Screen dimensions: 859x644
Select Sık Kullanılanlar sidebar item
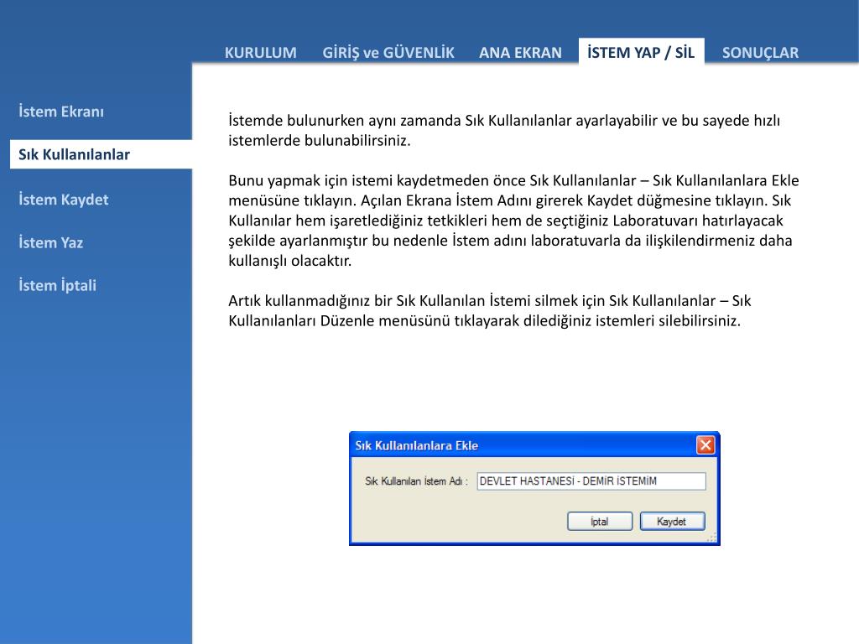(101, 154)
